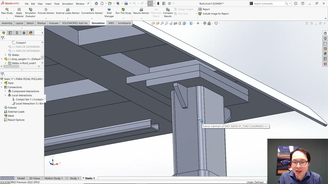Collapse the Connections node in the study tree
The height and width of the screenshot is (184, 328).
pyautogui.click(x=2, y=87)
